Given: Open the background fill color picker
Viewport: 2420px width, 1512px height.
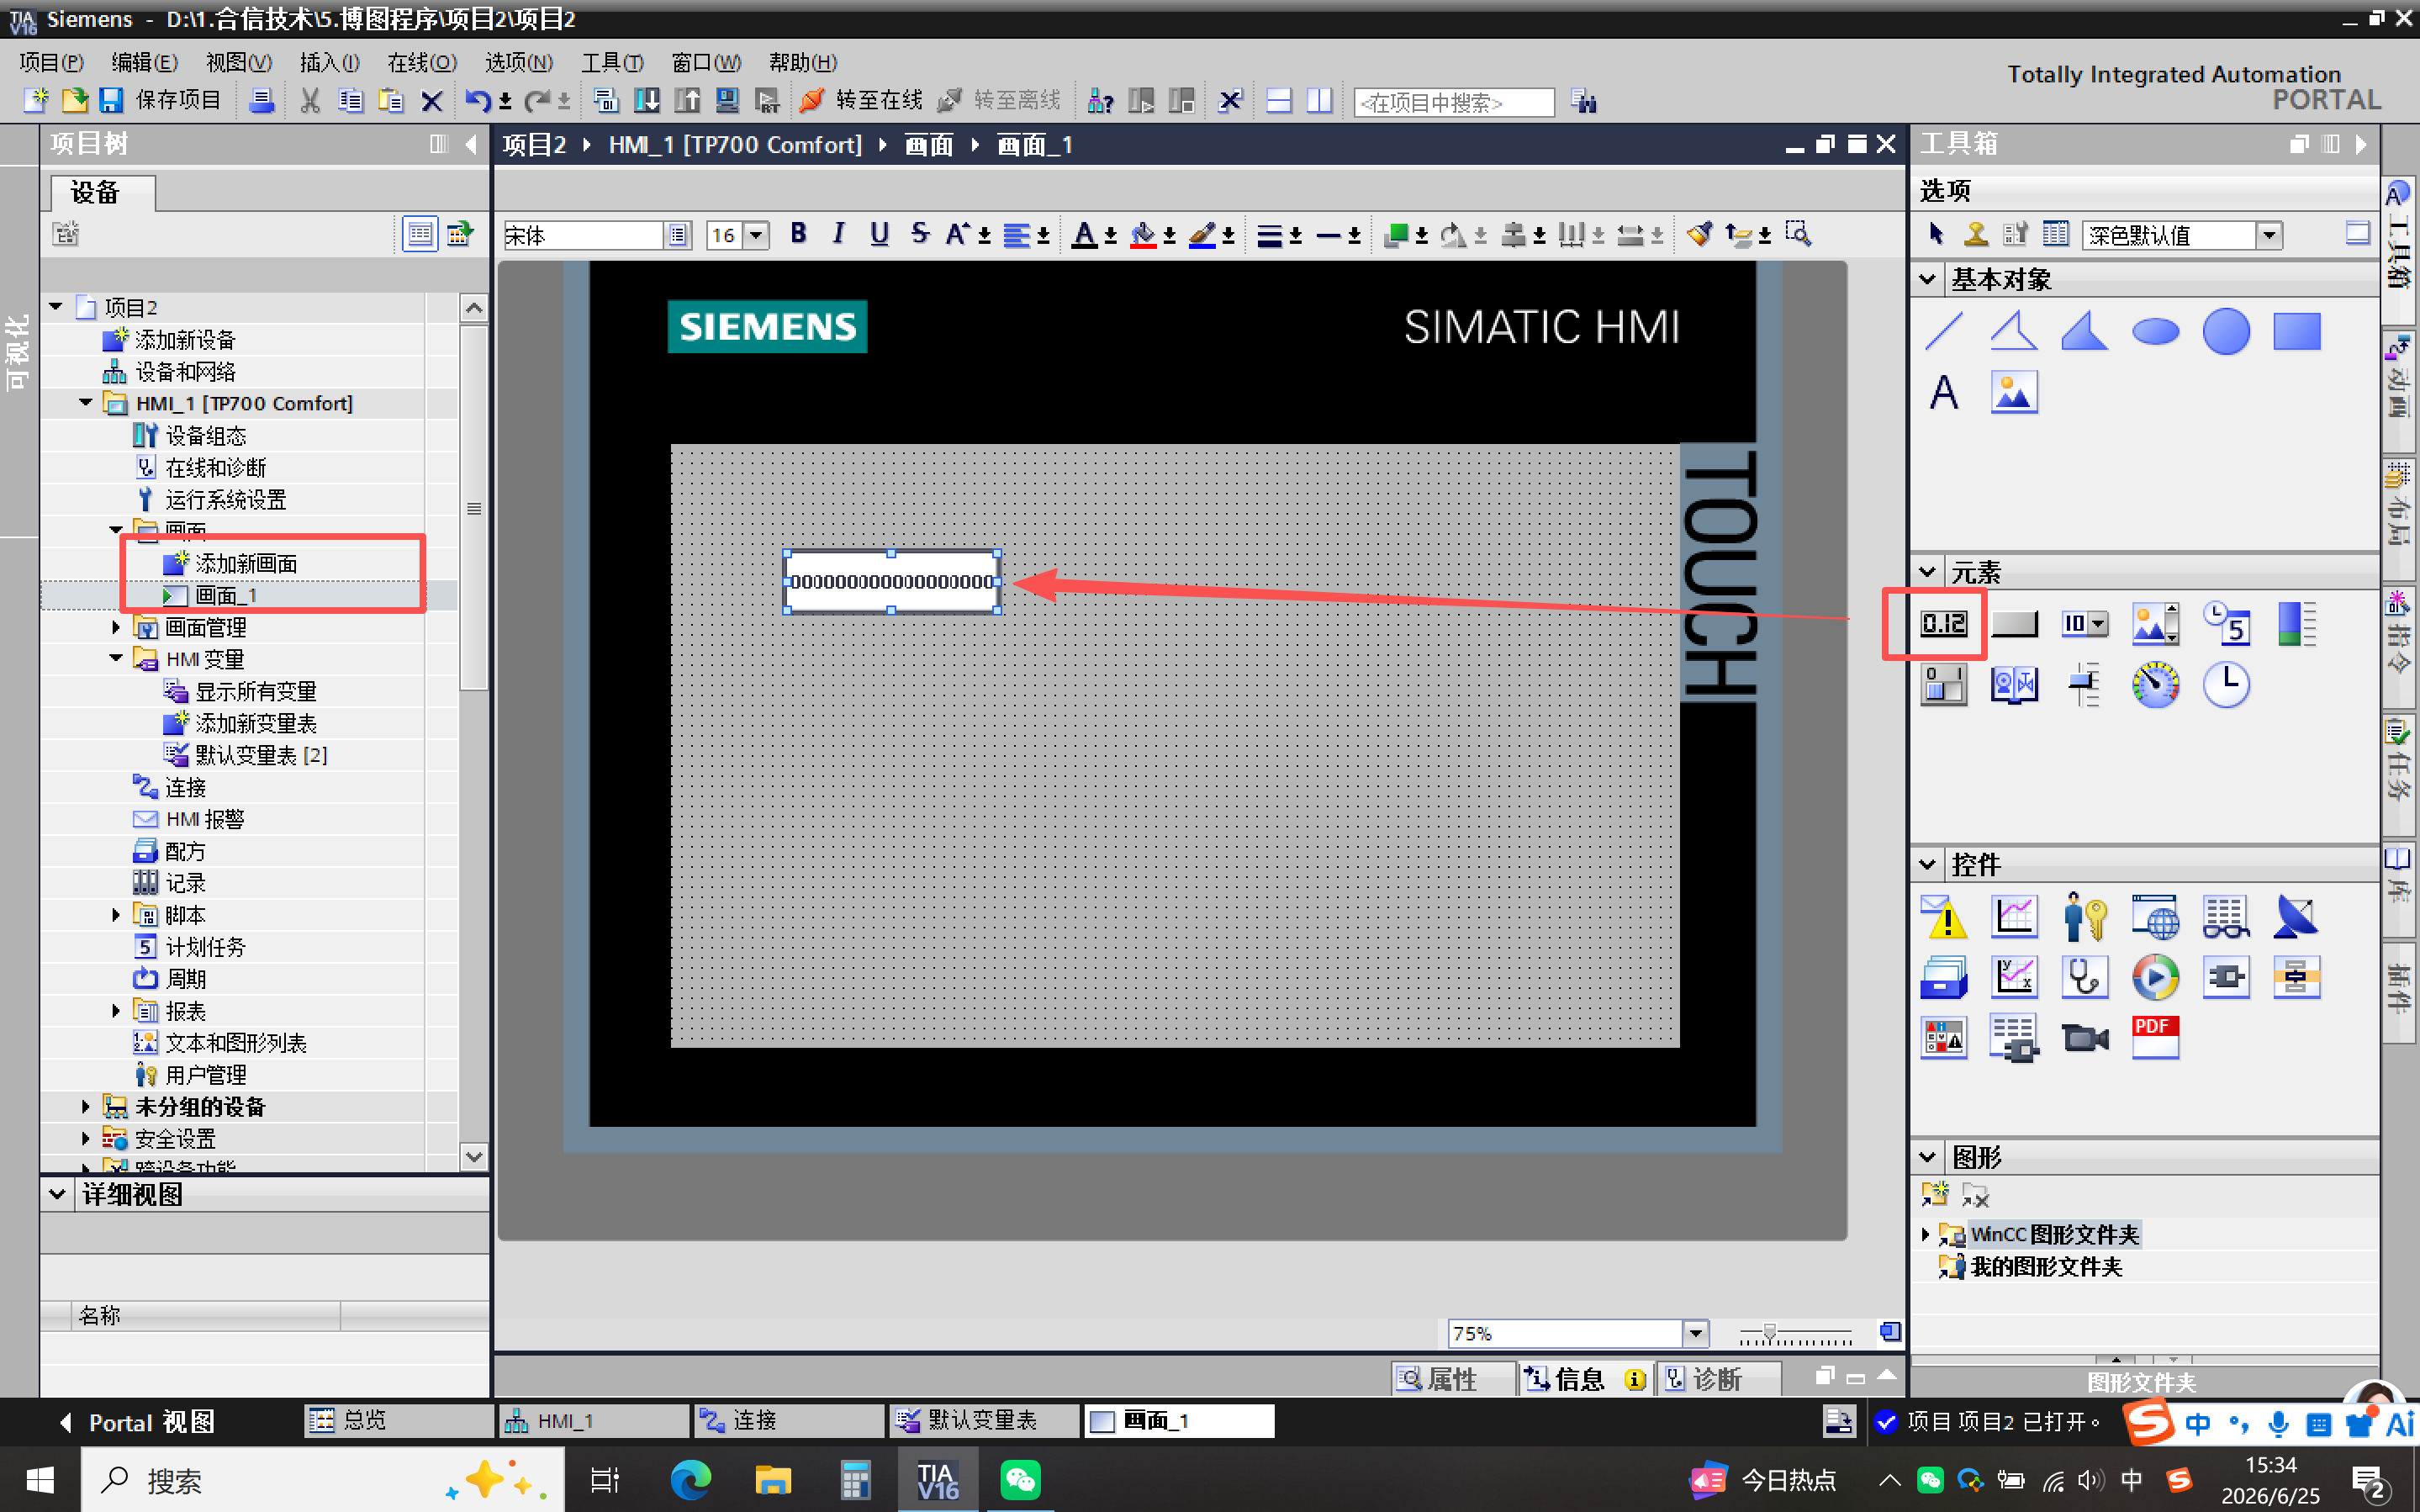Looking at the screenshot, I should pos(1143,235).
